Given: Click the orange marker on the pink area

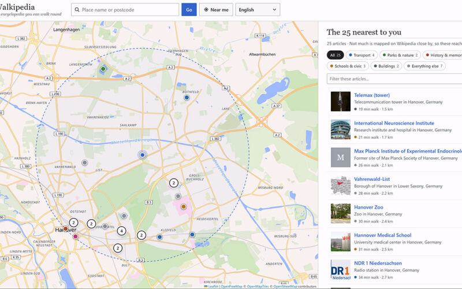Looking at the screenshot, I should tap(184, 206).
